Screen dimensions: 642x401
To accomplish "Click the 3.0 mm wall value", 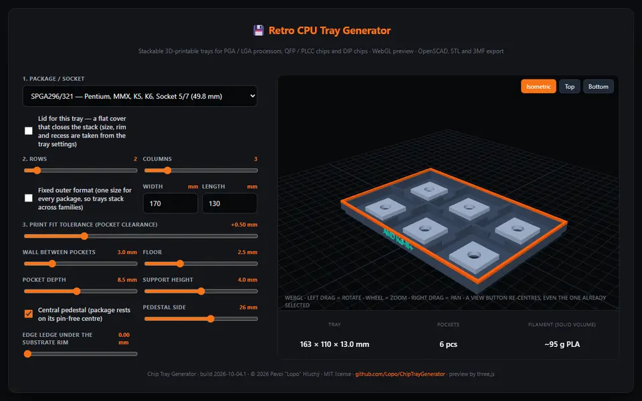I will (x=127, y=252).
